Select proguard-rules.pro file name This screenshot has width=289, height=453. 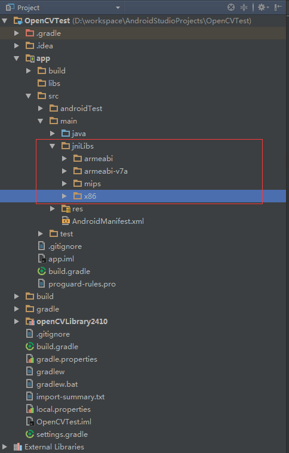[82, 284]
